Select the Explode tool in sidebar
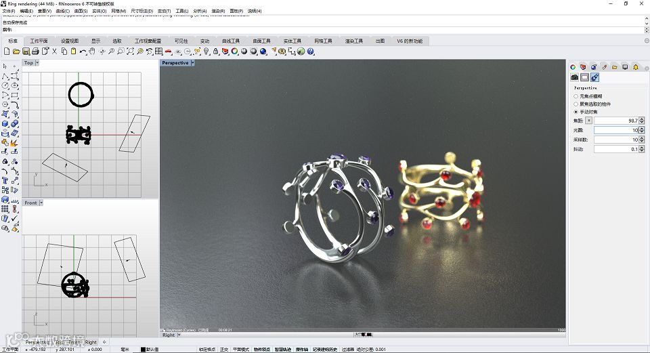This screenshot has width=650, height=353. click(x=14, y=143)
